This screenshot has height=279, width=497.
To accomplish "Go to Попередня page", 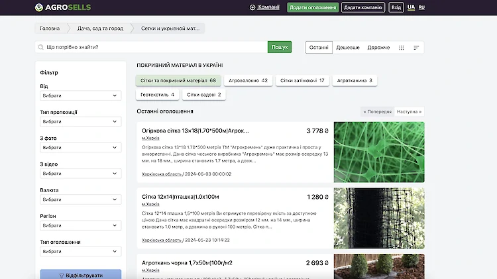I will pos(377,111).
